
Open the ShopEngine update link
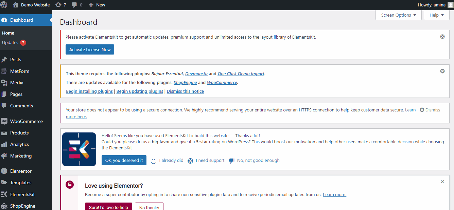pos(185,82)
